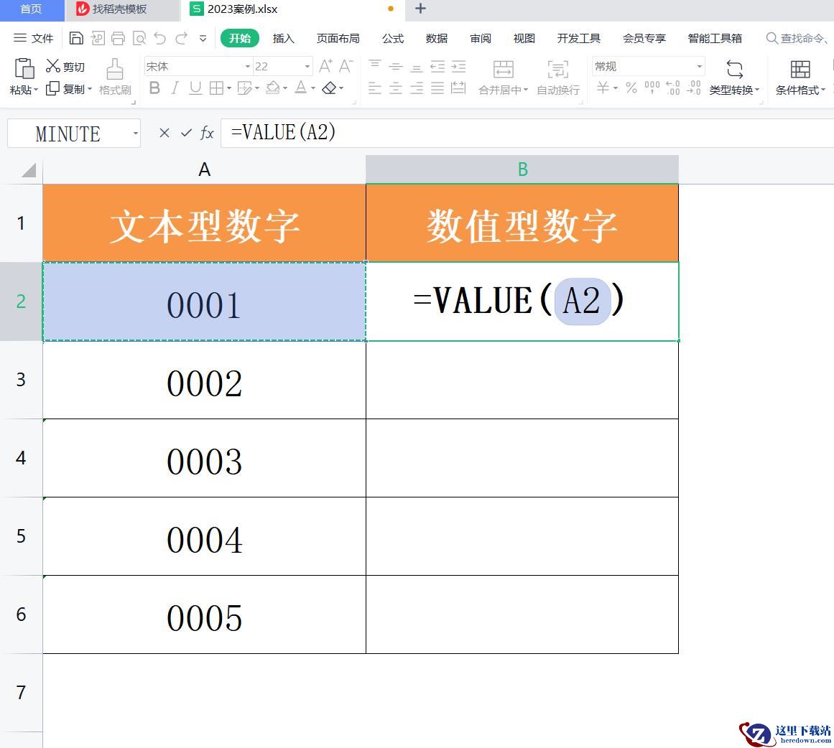Toggle center horizontal alignment
The image size is (834, 748).
click(396, 88)
